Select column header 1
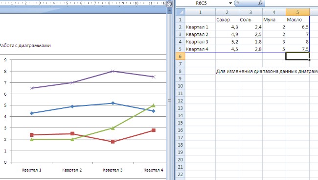This screenshot has width=318, height=180. point(200,12)
